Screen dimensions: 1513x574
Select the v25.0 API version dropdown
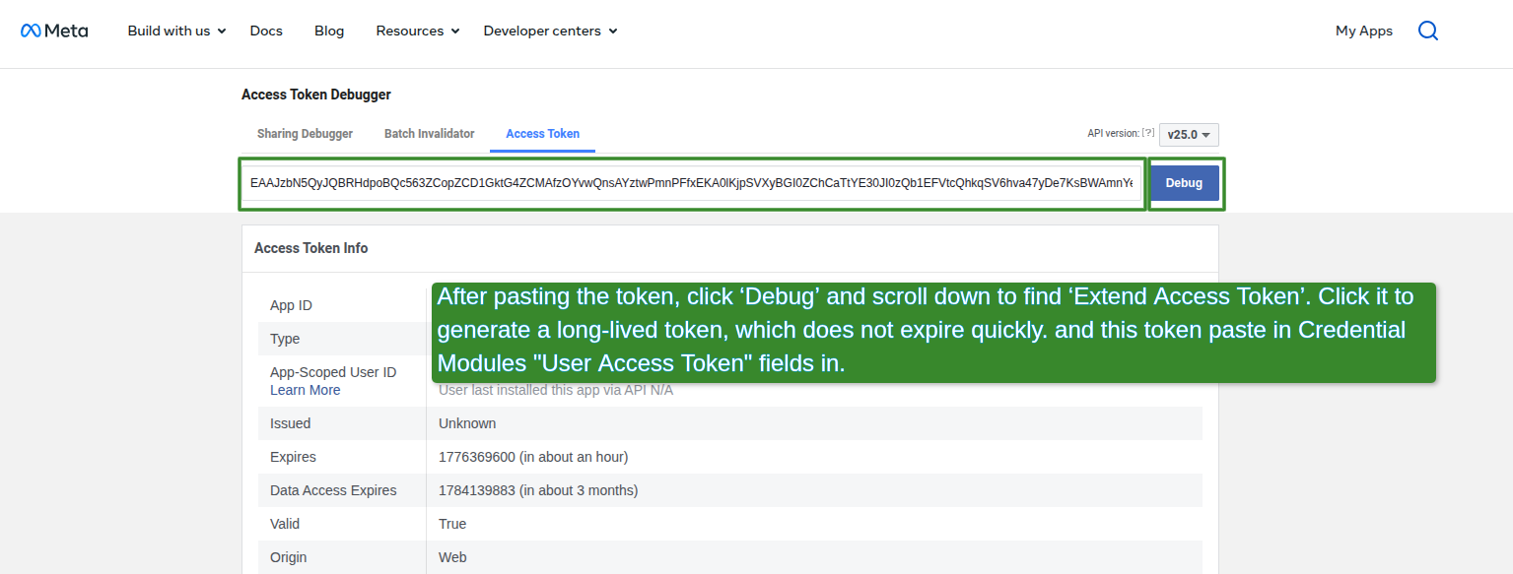[1189, 135]
